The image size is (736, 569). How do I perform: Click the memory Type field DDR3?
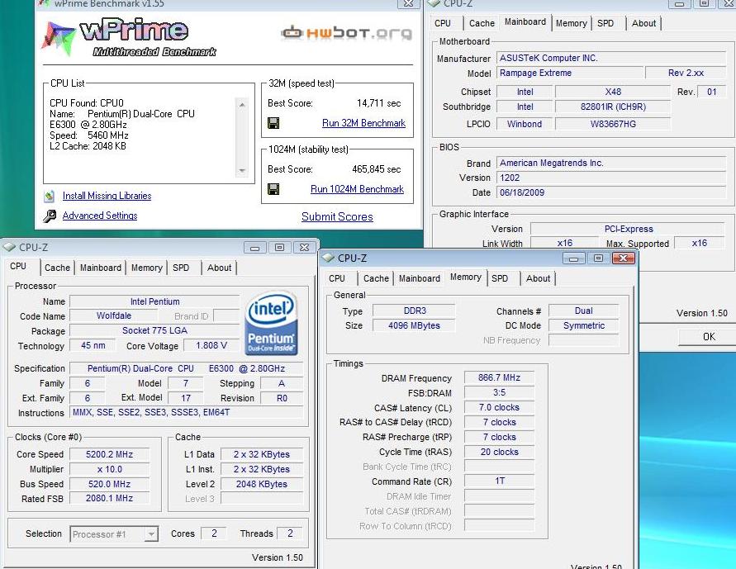[x=415, y=311]
